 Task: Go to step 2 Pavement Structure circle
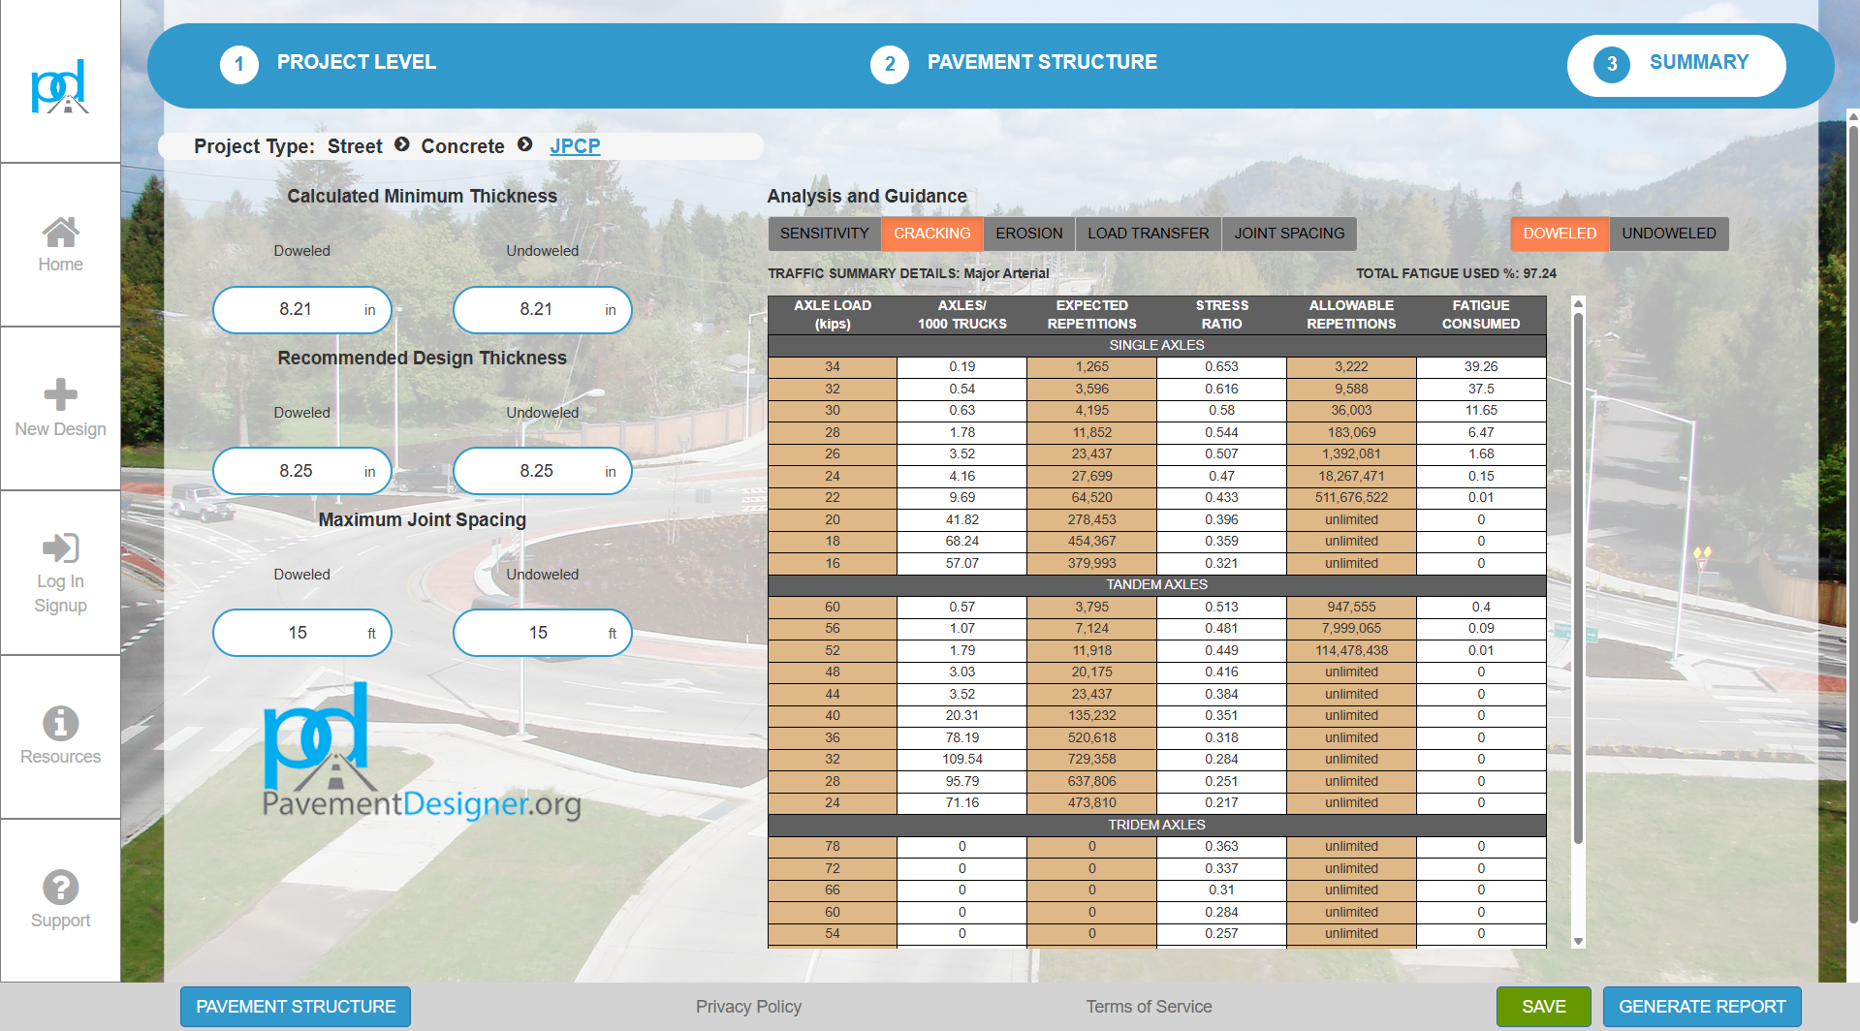pos(889,65)
